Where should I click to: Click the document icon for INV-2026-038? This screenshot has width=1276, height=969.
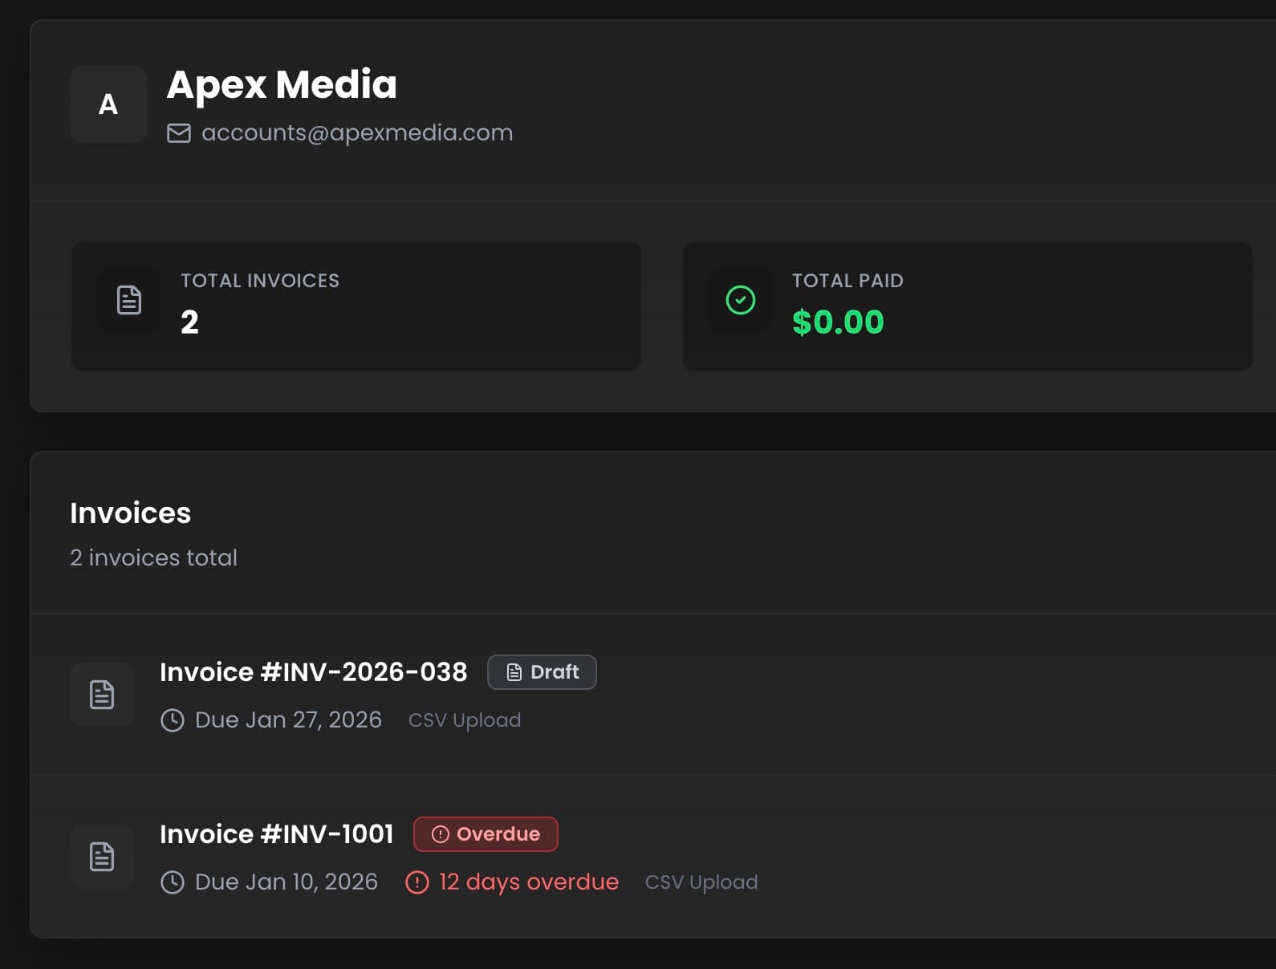click(x=102, y=695)
